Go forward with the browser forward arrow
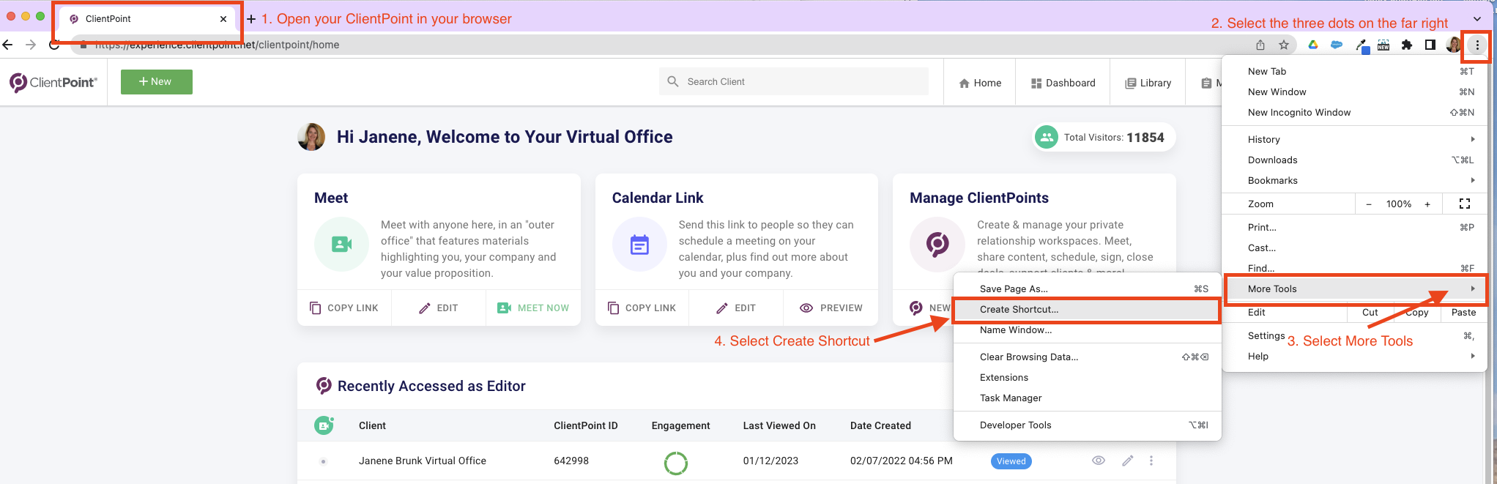This screenshot has height=484, width=1497. (x=31, y=45)
